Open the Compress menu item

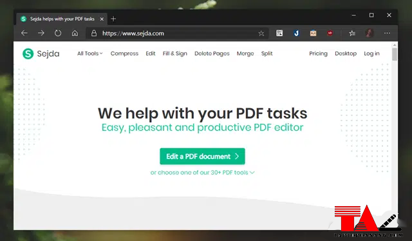point(124,53)
